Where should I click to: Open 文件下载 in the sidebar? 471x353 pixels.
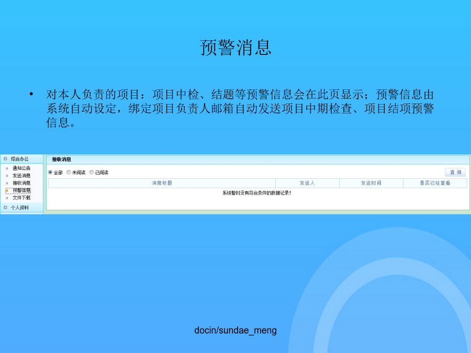tap(21, 198)
